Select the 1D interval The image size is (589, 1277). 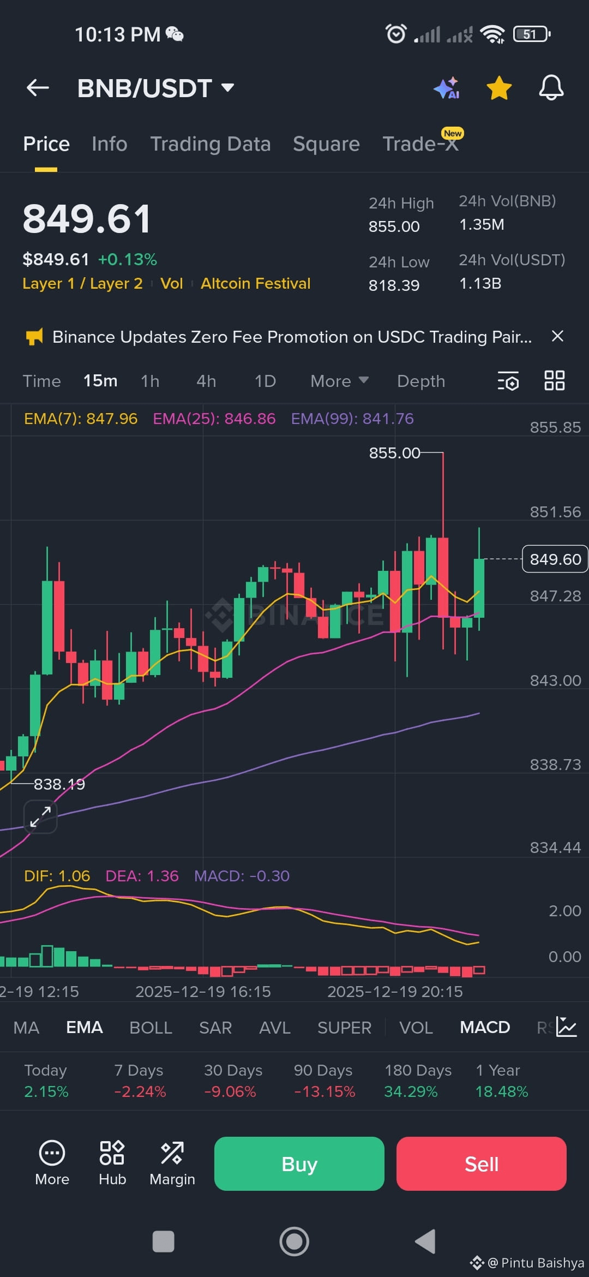(x=265, y=381)
